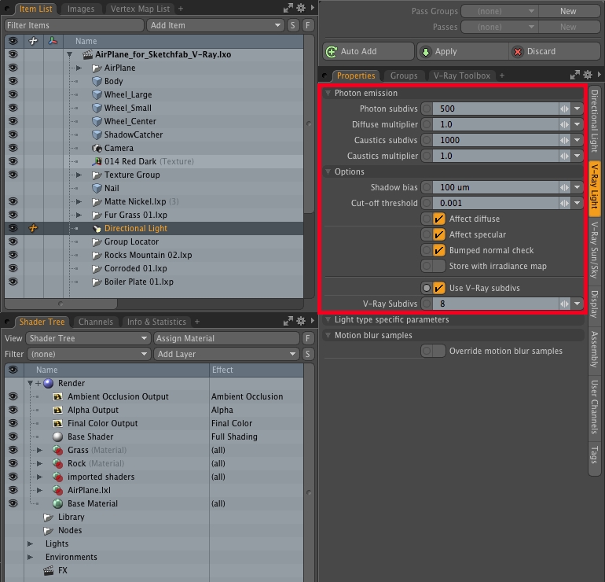
Task: Open the V-Ray Toolbox tab
Action: (462, 76)
